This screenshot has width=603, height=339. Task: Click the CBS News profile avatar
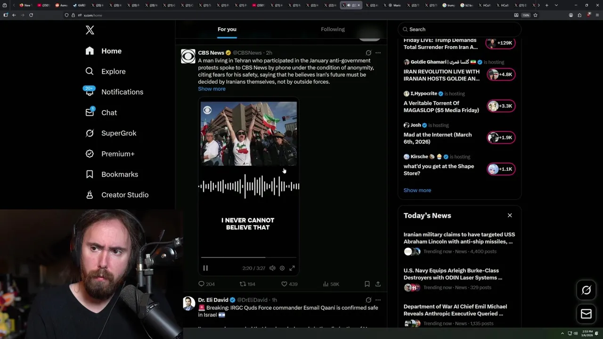(188, 56)
